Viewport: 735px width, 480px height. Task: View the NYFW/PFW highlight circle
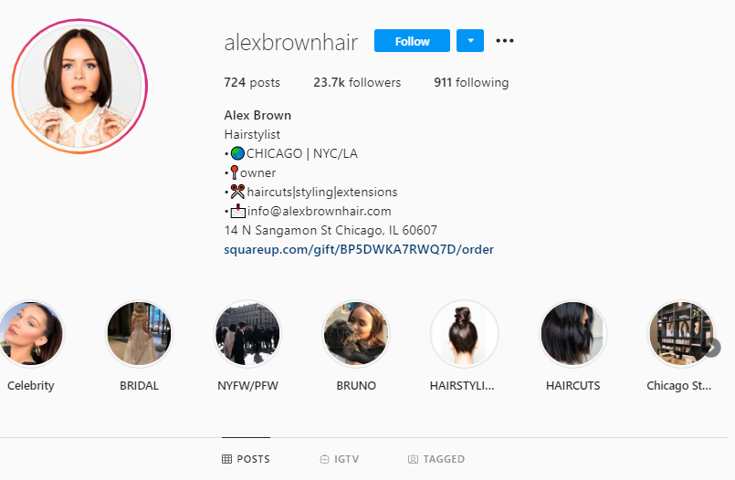247,334
